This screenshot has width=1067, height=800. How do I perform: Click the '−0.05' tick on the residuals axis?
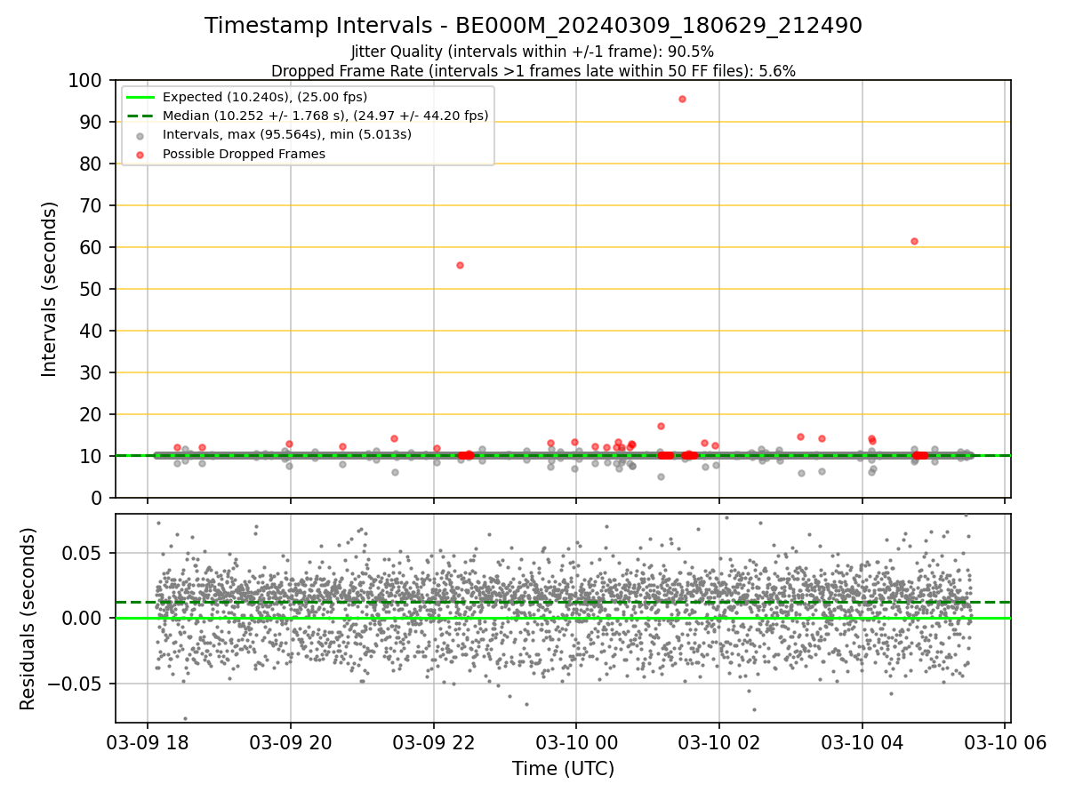pyautogui.click(x=76, y=684)
